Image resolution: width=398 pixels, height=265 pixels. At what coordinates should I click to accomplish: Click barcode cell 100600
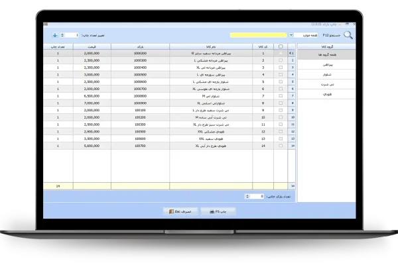140,138
